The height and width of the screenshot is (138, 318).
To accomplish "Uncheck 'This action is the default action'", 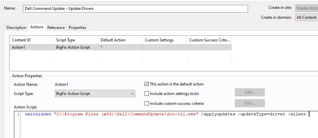I will tap(147, 84).
